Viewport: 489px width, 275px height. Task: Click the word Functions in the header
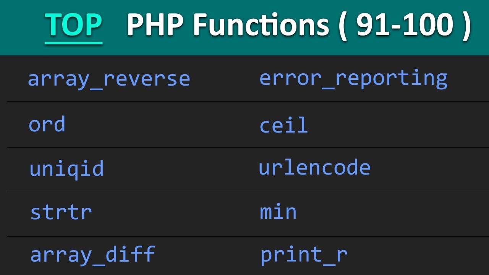click(x=261, y=25)
